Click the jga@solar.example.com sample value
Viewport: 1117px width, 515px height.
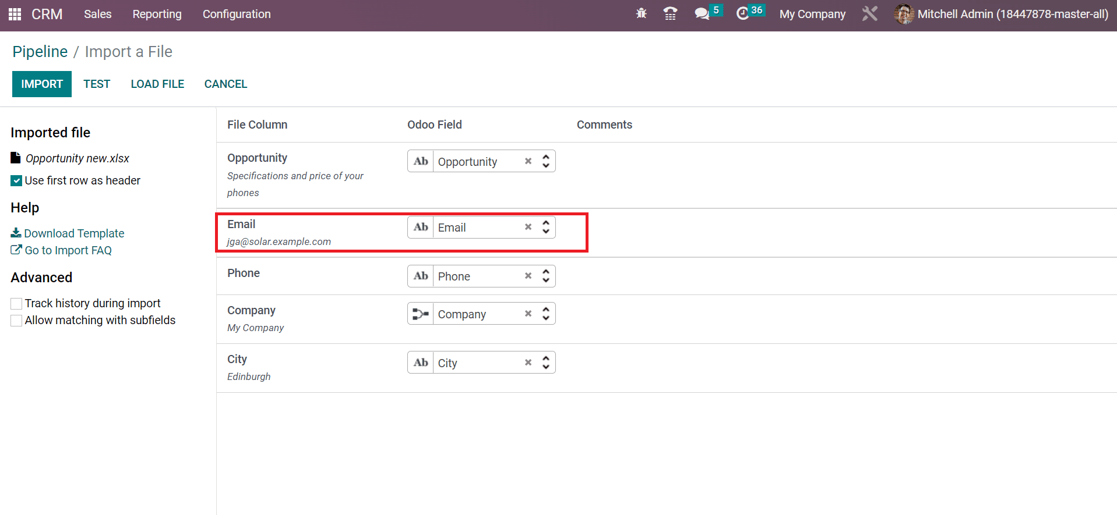pyautogui.click(x=279, y=241)
